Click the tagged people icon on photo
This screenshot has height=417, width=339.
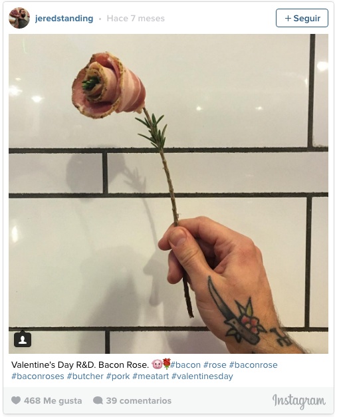(23, 339)
